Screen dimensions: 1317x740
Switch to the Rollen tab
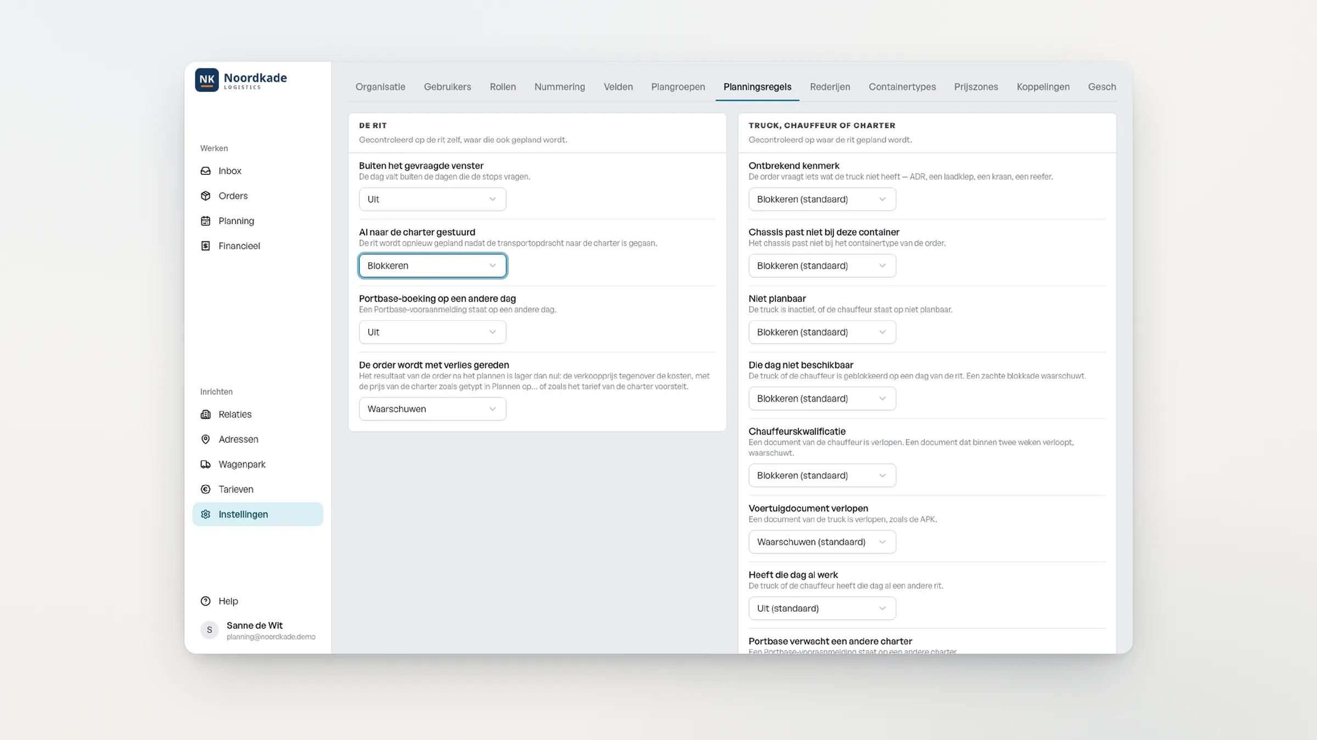pyautogui.click(x=503, y=87)
